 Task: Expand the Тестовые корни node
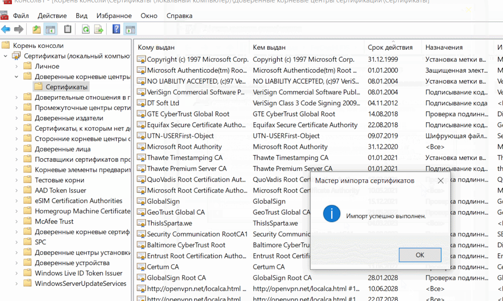(17, 180)
